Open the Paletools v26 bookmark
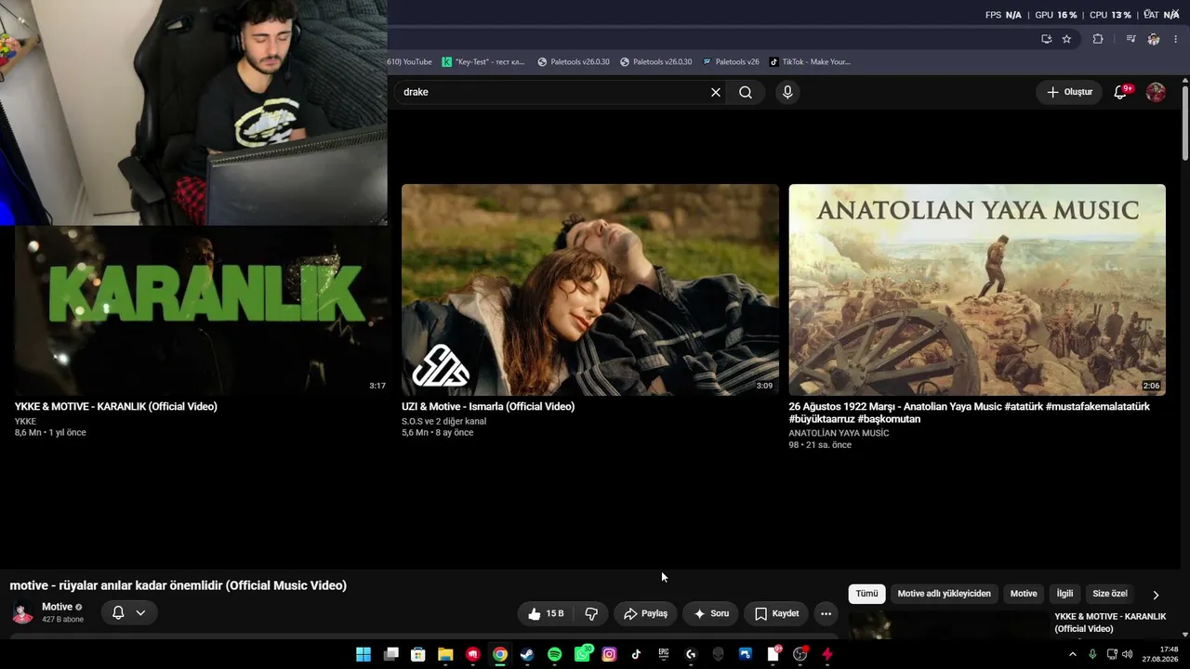The height and width of the screenshot is (669, 1190). point(731,61)
